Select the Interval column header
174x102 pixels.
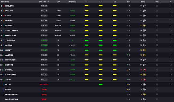tap(72, 2)
